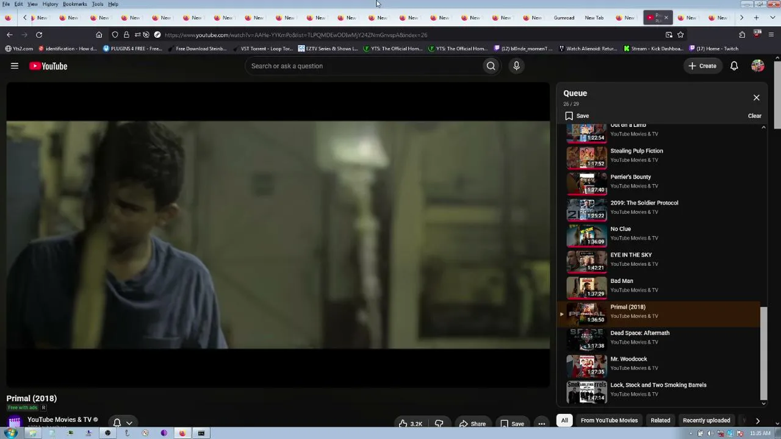Like the video with thumbs up
The image size is (781, 439).
point(410,424)
